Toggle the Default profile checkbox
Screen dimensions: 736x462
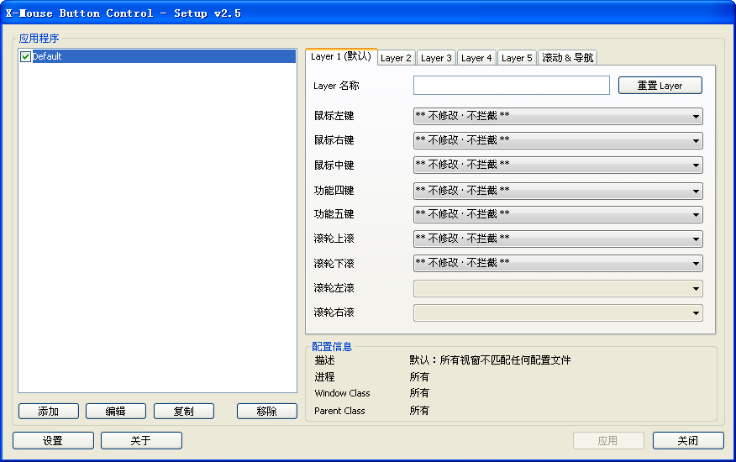click(26, 57)
